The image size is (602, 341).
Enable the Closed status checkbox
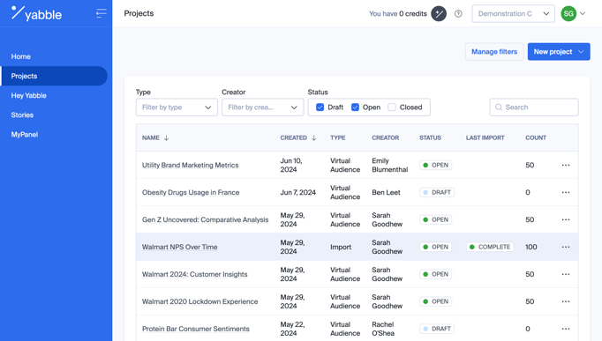coord(392,107)
